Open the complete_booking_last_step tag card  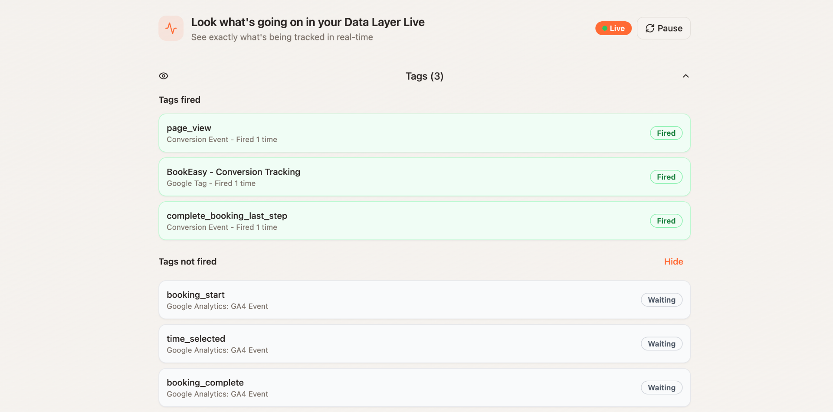390,221
